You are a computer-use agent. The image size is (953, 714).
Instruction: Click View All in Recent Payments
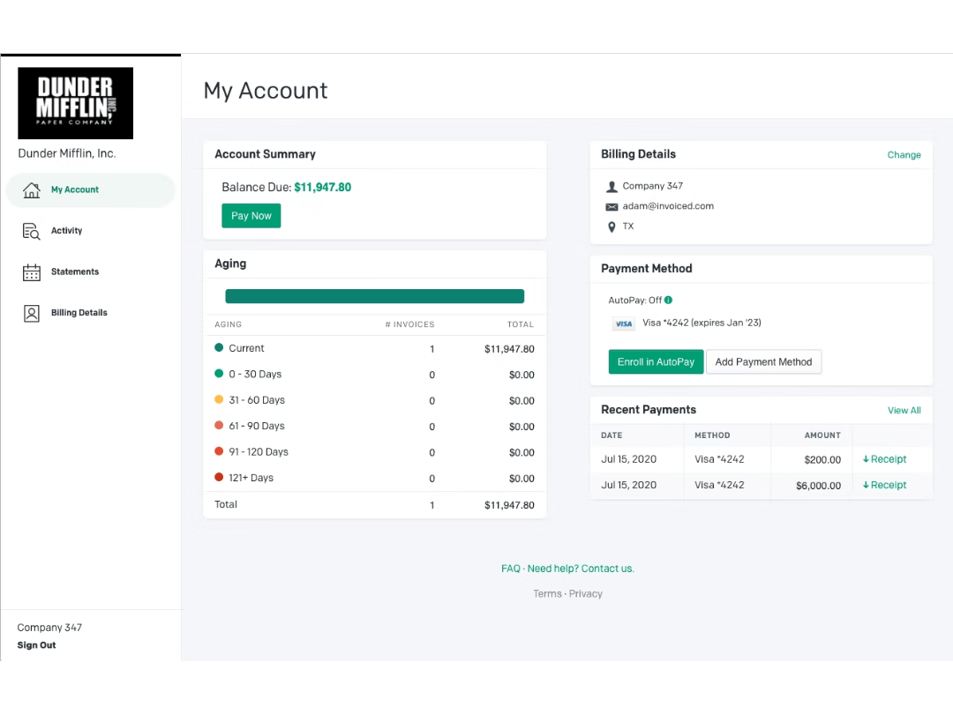(904, 410)
